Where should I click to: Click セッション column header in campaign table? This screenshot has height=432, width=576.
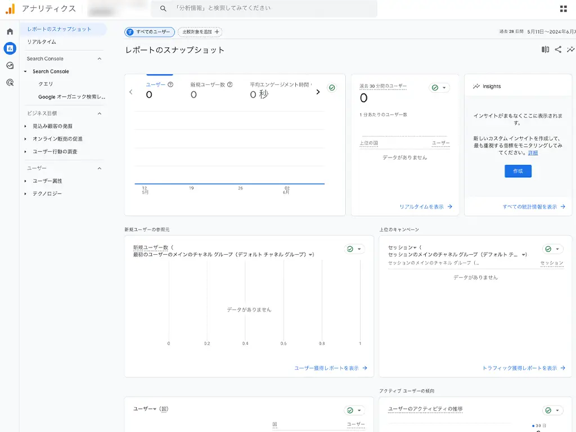(552, 263)
